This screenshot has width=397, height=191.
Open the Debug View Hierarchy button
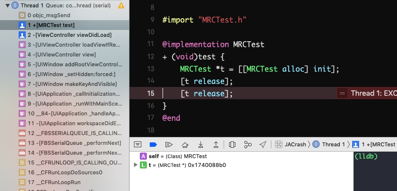pos(232,144)
